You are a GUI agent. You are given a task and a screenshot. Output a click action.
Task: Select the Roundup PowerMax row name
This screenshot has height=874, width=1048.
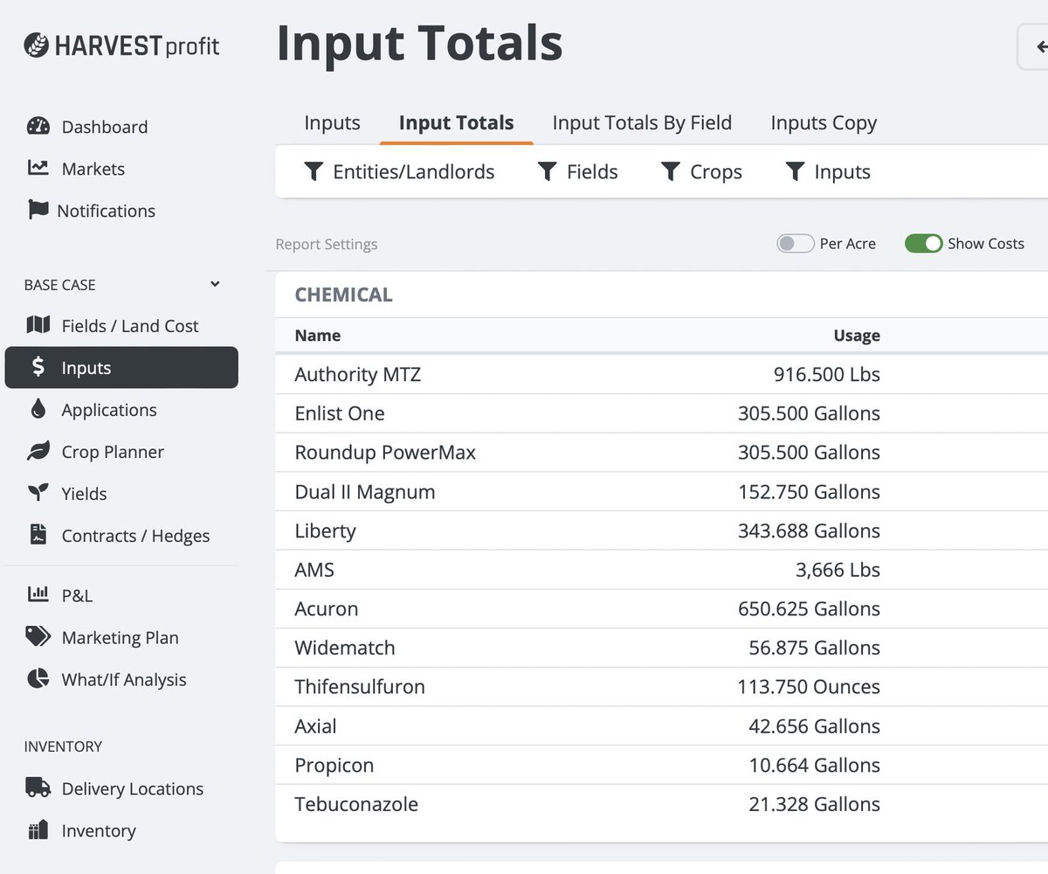coord(385,453)
